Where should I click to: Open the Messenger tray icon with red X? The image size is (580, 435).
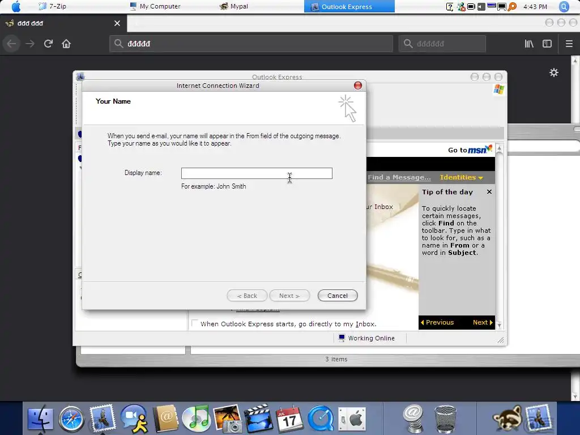point(461,7)
